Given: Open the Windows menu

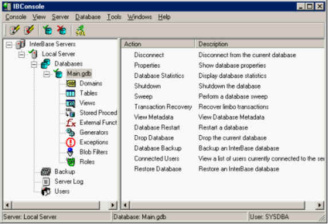Looking at the screenshot, I should [139, 17].
